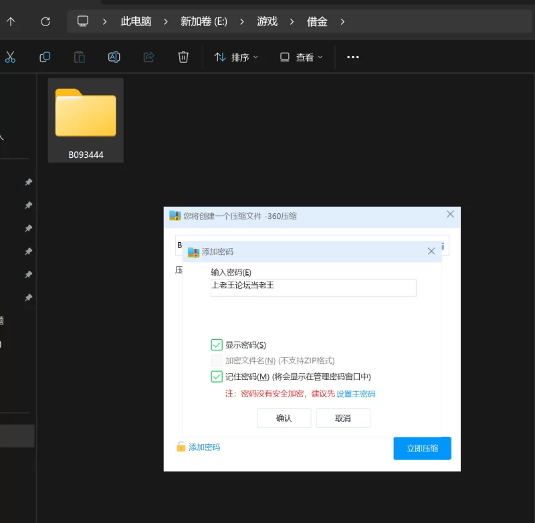Open 设置主密码 link
The height and width of the screenshot is (523, 535).
(x=356, y=394)
